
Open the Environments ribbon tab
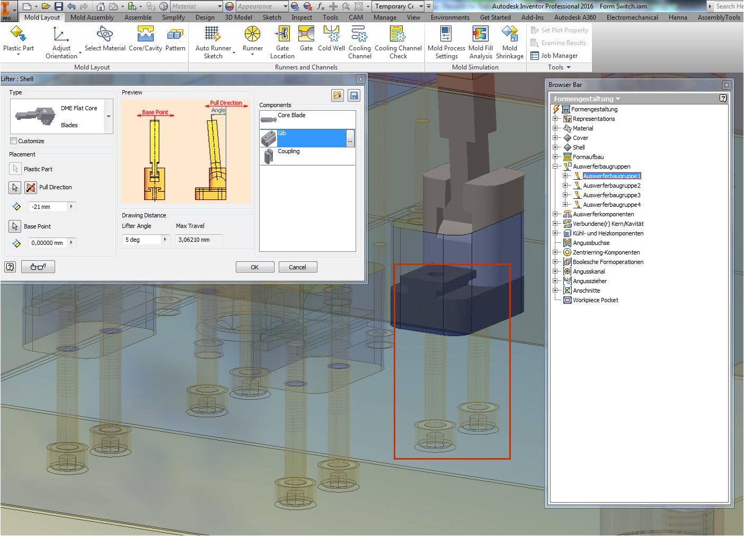coord(450,17)
